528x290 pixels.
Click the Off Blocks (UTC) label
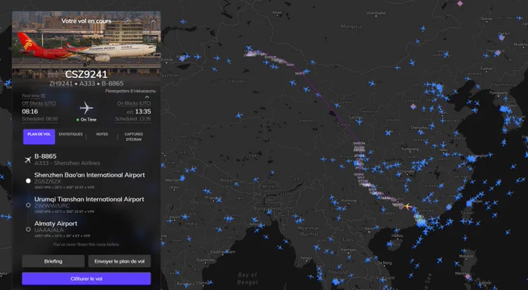(39, 103)
